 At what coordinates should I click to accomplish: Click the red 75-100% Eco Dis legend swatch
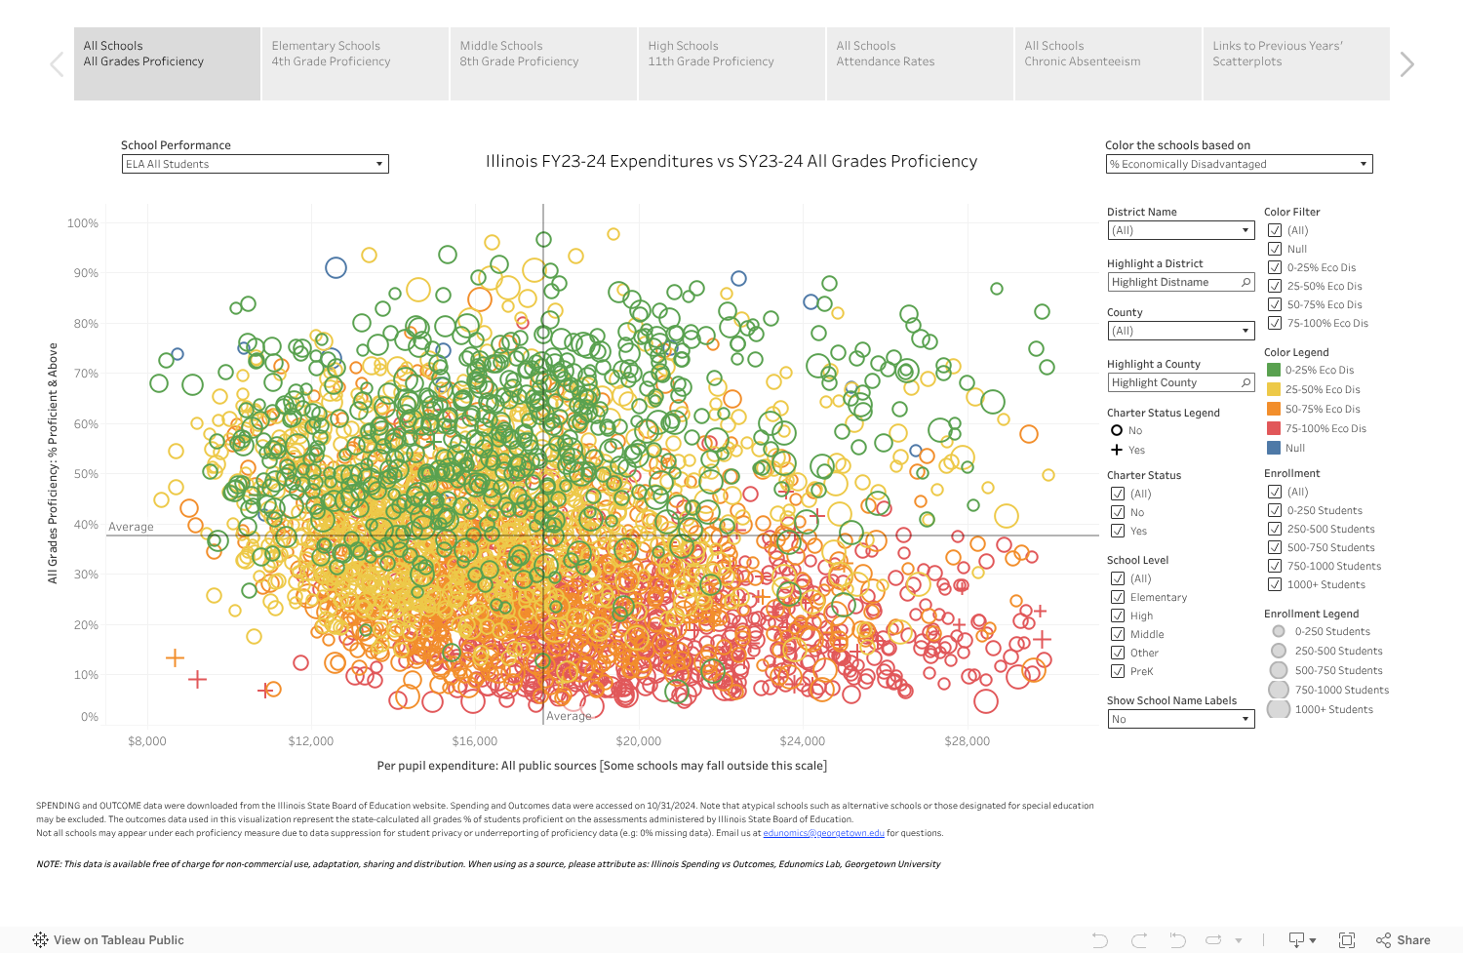click(1274, 428)
